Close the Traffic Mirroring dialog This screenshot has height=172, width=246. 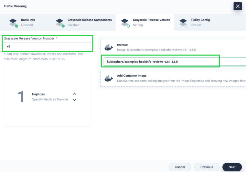(238, 6)
